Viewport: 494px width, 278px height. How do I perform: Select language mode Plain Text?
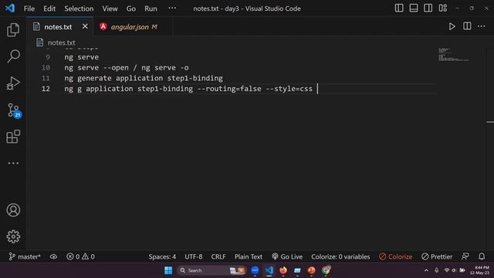(249, 256)
